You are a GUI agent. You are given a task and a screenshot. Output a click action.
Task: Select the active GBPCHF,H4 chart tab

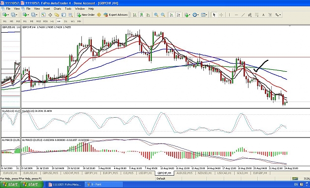pos(164,173)
